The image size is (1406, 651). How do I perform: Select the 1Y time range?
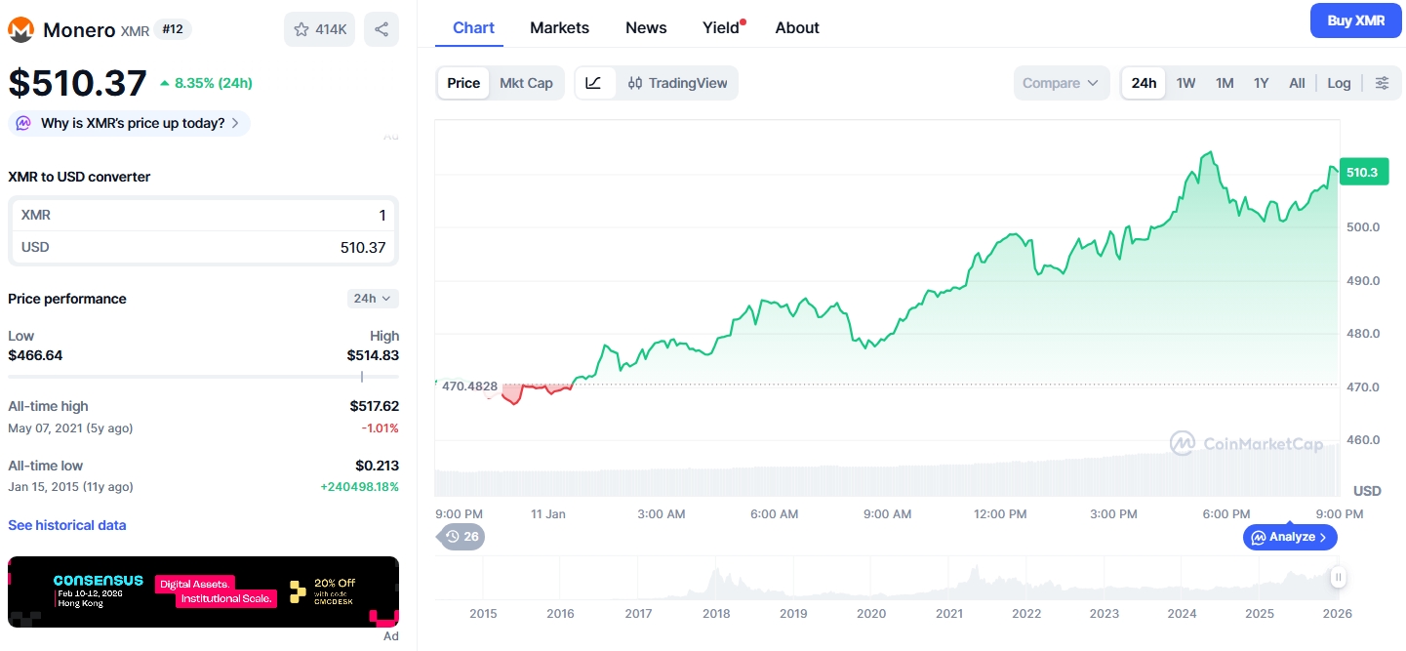click(1261, 83)
